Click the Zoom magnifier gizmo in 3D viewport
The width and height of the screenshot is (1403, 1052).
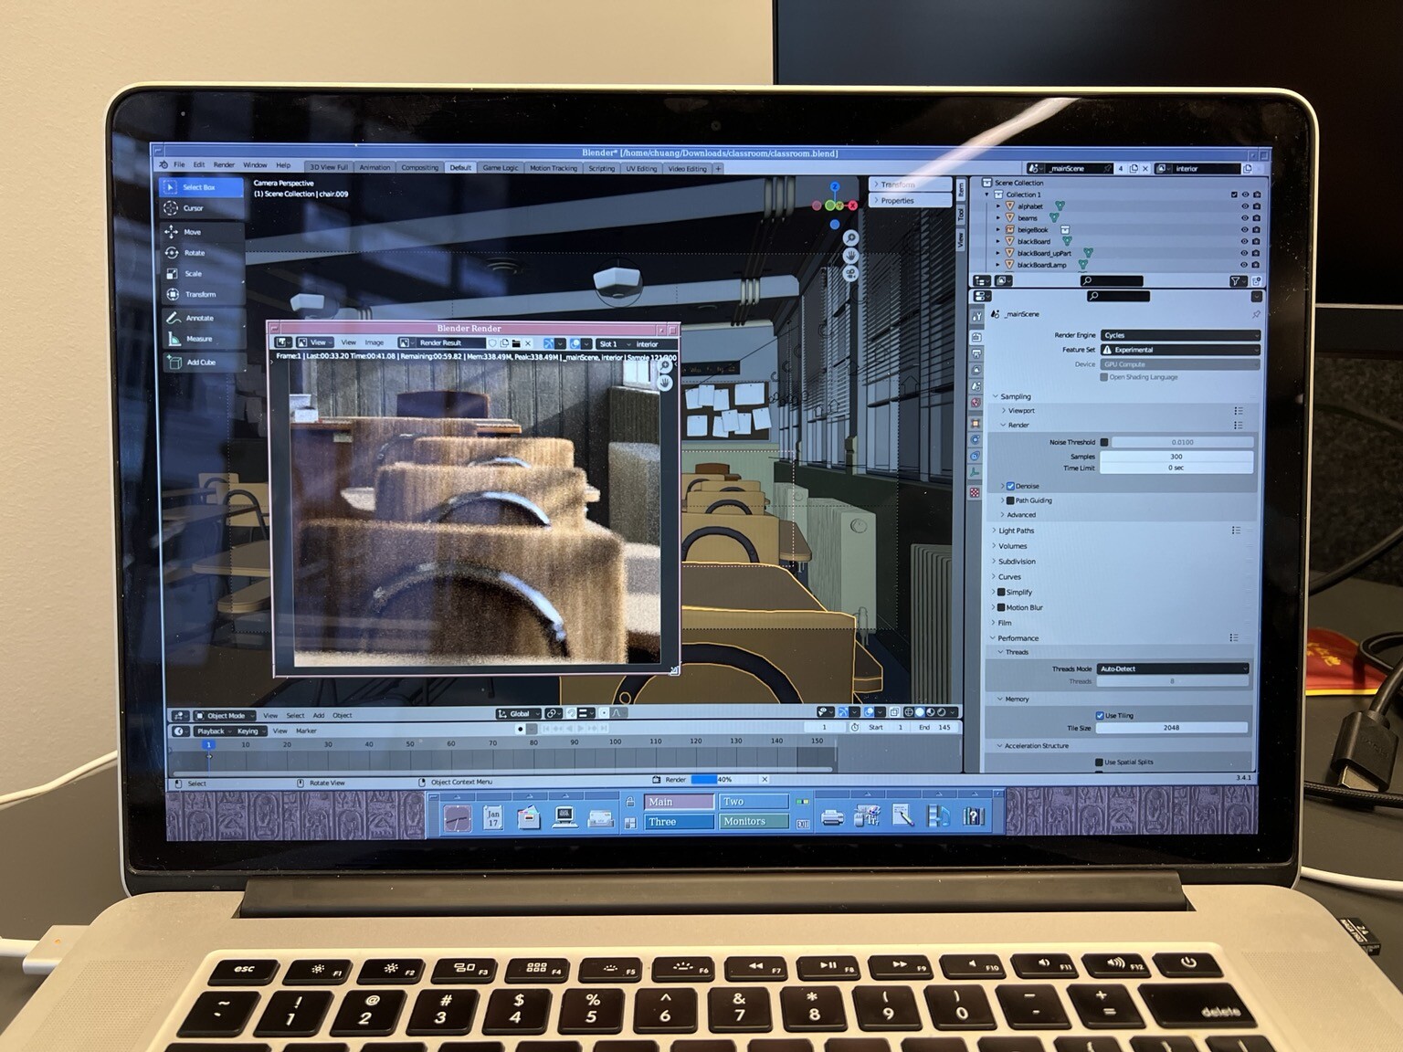(x=850, y=238)
